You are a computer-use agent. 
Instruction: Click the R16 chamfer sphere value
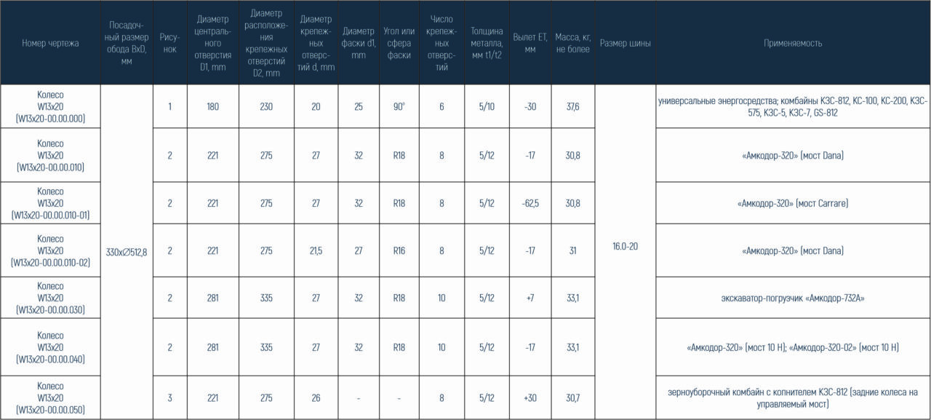(x=399, y=250)
